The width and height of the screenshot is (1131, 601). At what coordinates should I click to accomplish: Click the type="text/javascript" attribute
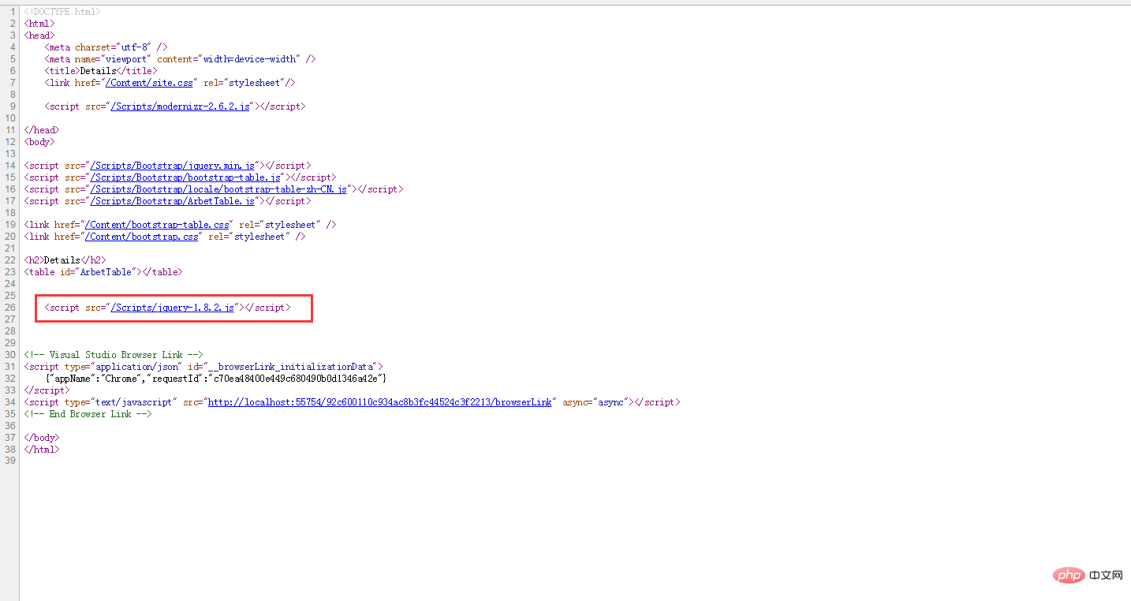point(121,402)
